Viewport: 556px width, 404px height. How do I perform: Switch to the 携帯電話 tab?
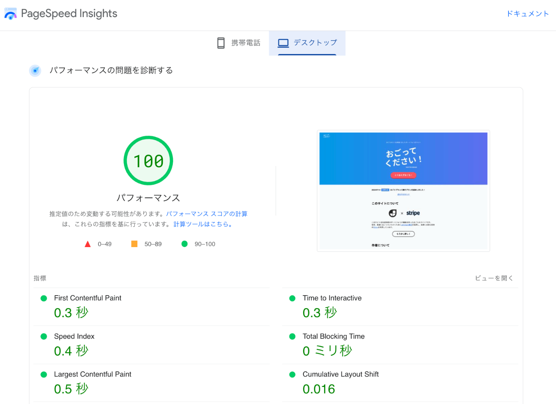coord(239,43)
